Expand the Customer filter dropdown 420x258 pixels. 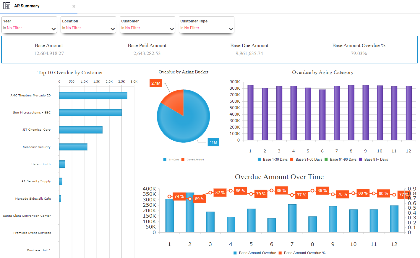tap(172, 29)
